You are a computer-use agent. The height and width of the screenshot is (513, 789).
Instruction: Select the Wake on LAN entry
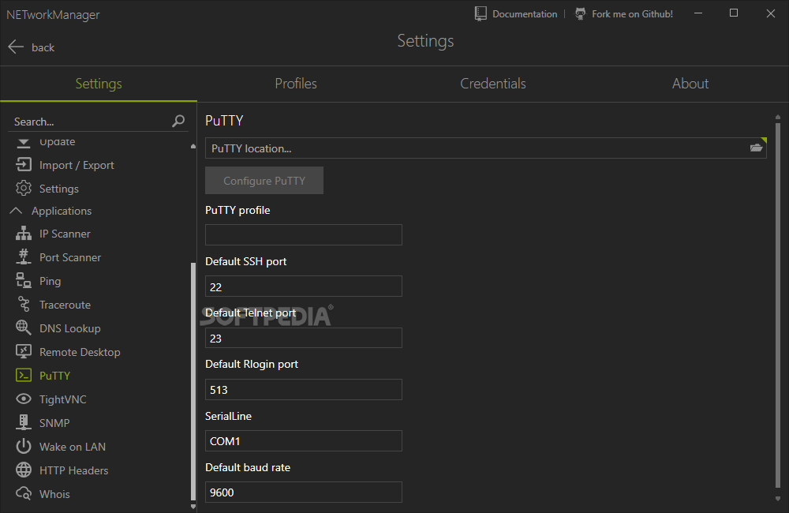[x=73, y=447]
